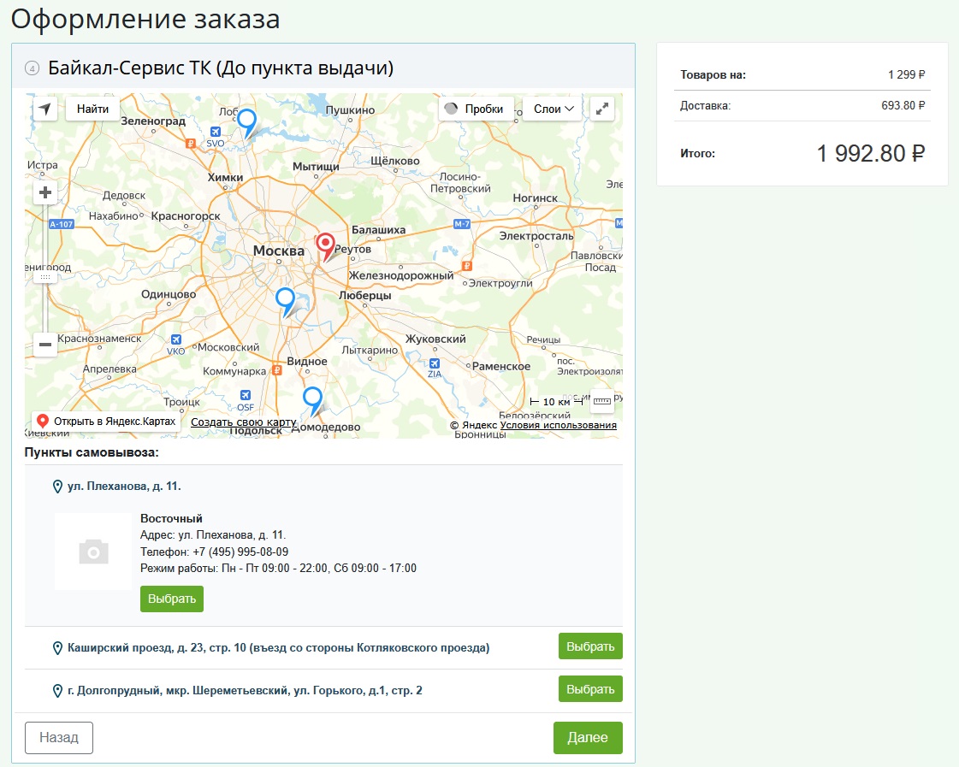Click the map zoom slider handle

coord(45,277)
